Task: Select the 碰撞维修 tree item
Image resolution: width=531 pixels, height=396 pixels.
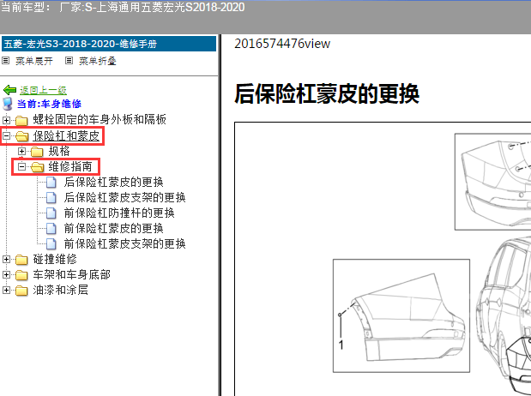Action: (x=55, y=259)
